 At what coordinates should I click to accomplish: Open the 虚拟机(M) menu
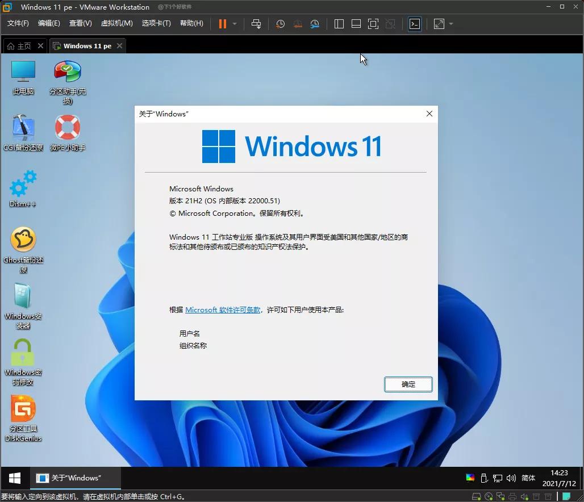pos(116,23)
